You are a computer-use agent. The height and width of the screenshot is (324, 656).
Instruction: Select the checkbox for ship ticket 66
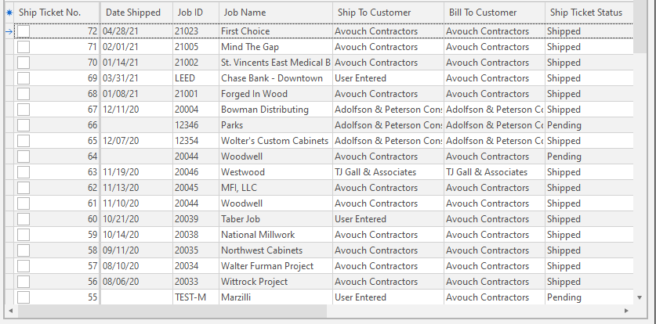coord(24,125)
